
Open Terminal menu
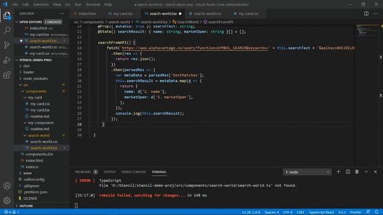tap(93, 4)
